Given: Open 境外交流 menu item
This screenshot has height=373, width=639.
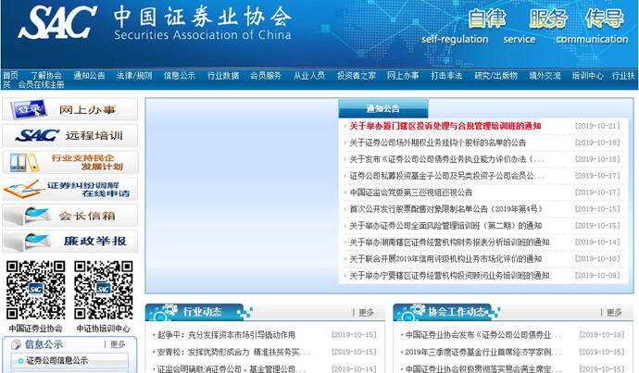Looking at the screenshot, I should point(545,75).
